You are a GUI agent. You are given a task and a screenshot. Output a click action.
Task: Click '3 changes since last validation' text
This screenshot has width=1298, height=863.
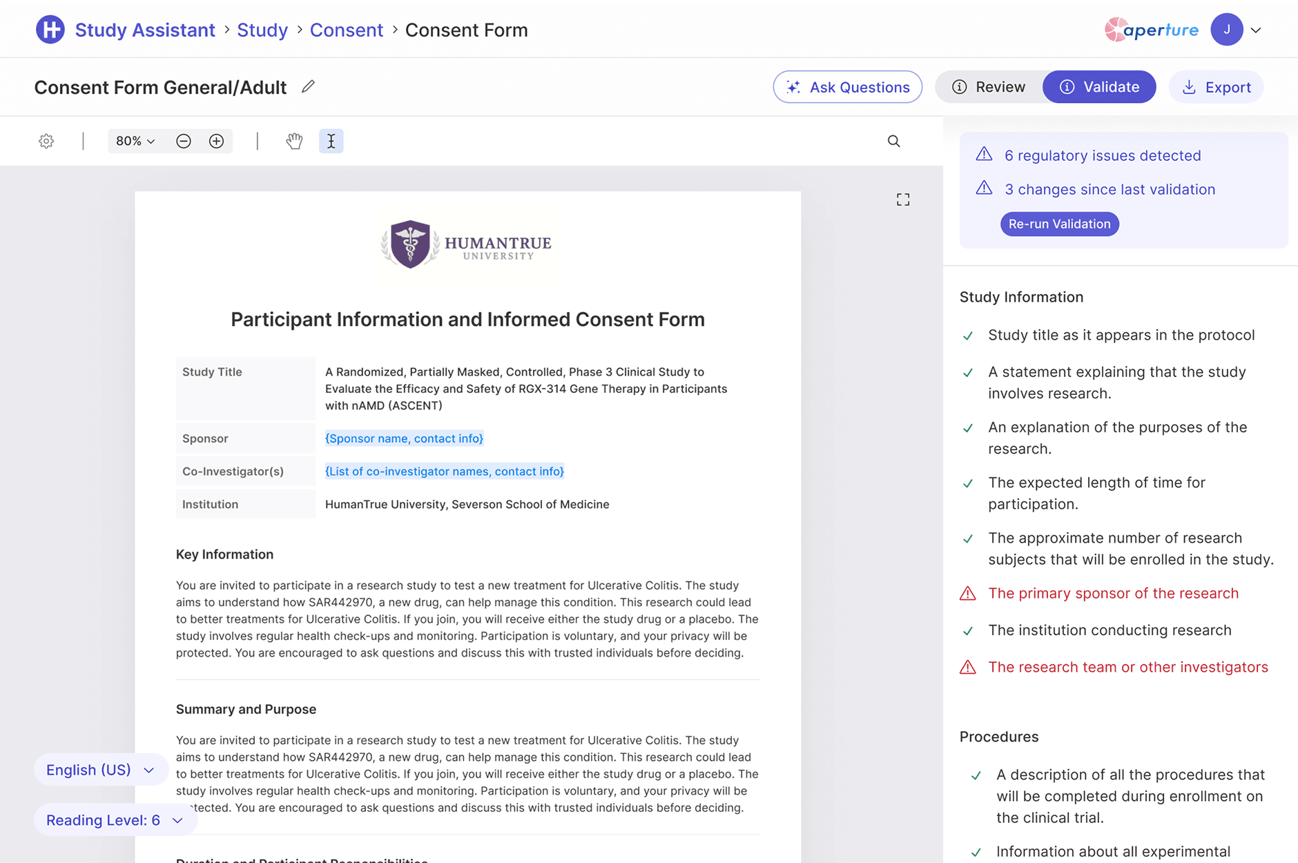tap(1110, 189)
